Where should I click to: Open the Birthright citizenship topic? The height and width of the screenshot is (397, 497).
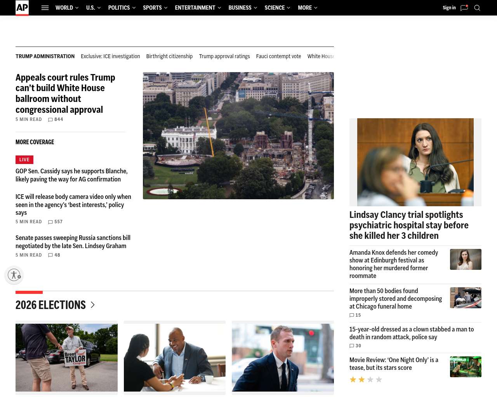coord(169,56)
